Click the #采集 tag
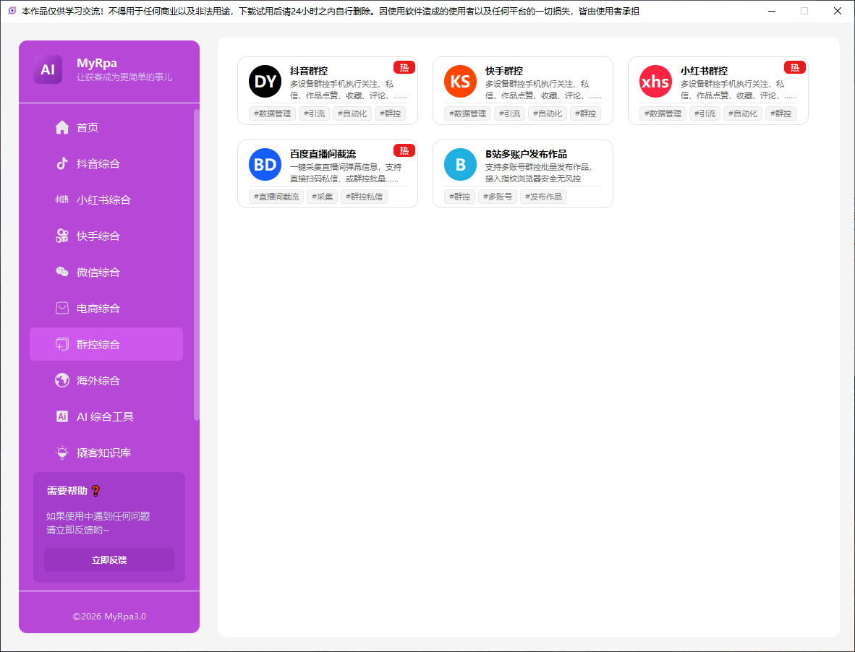 click(x=323, y=197)
